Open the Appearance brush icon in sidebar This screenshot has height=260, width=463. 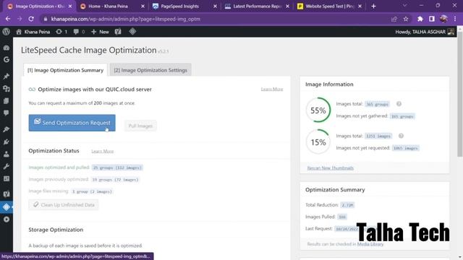pyautogui.click(x=7, y=129)
